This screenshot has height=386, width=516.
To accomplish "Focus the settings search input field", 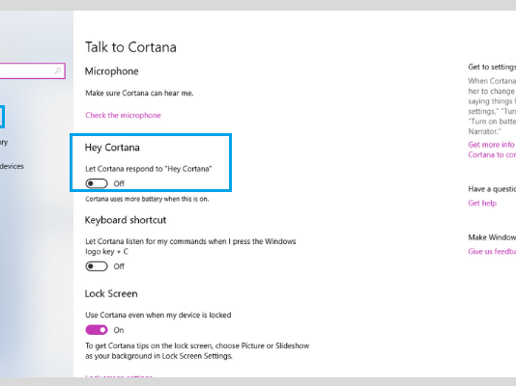I will coord(32,71).
